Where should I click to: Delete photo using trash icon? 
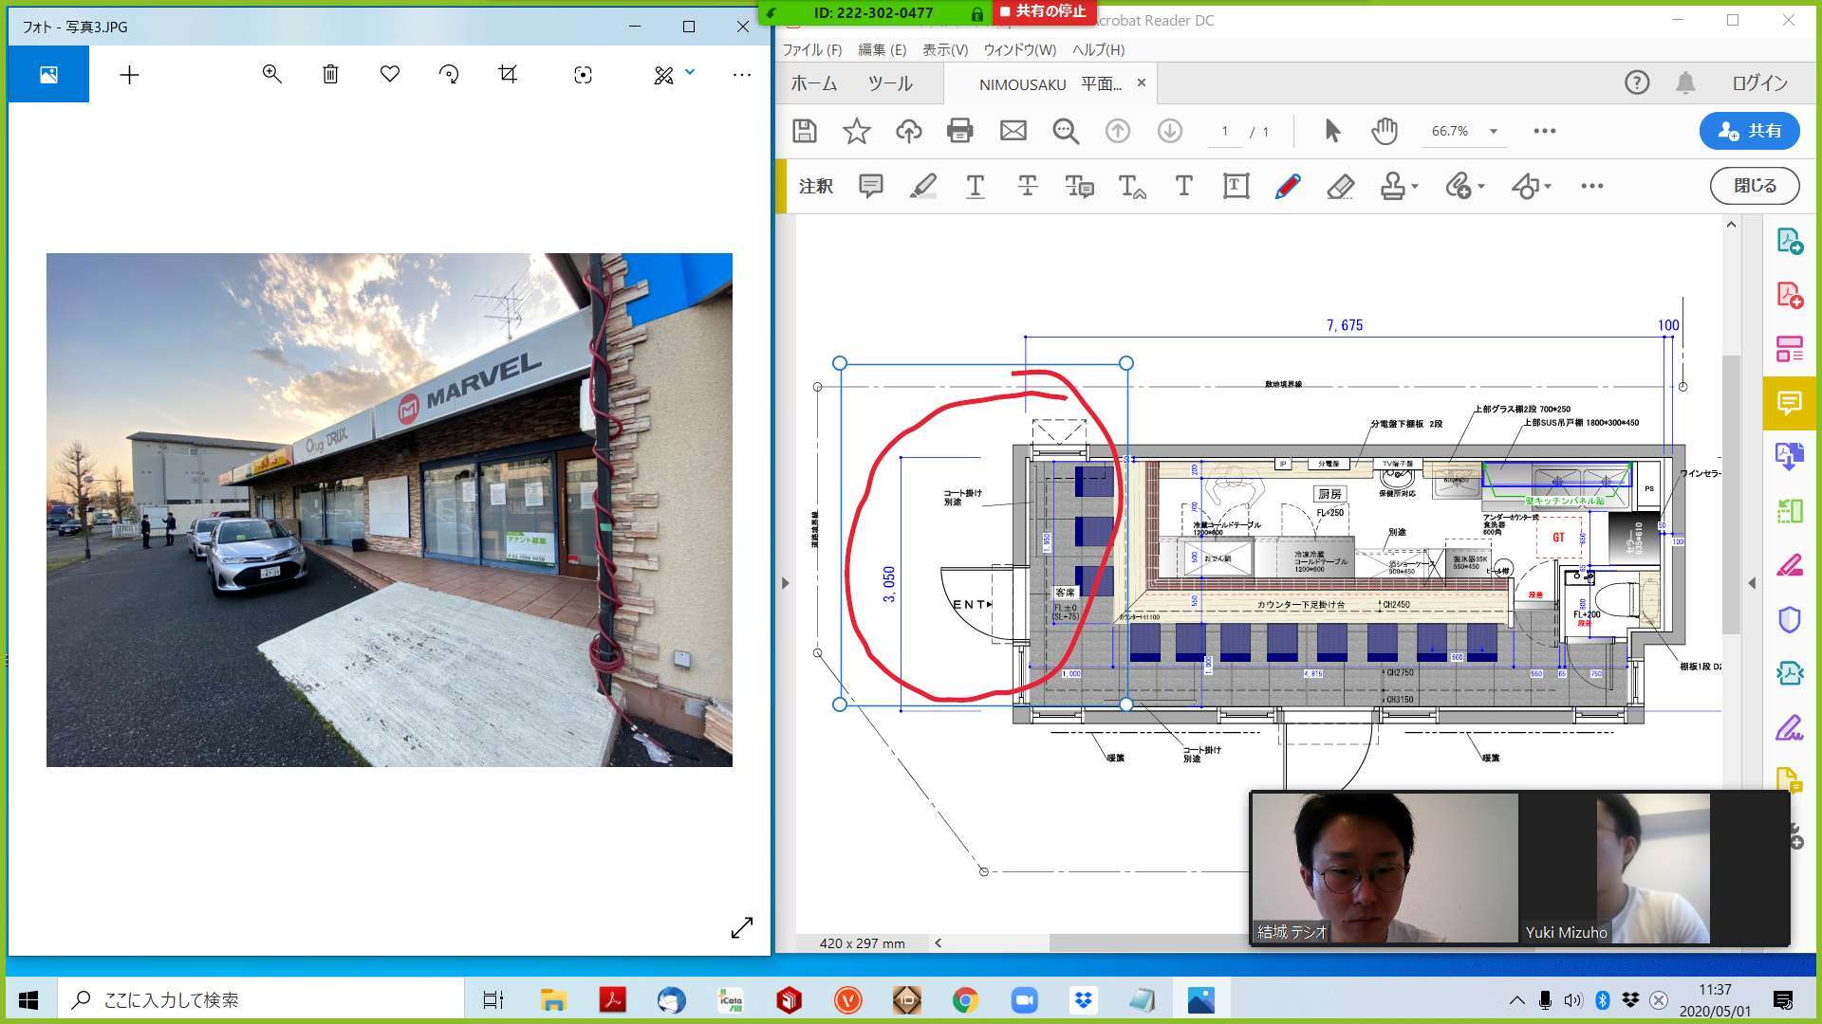coord(330,74)
